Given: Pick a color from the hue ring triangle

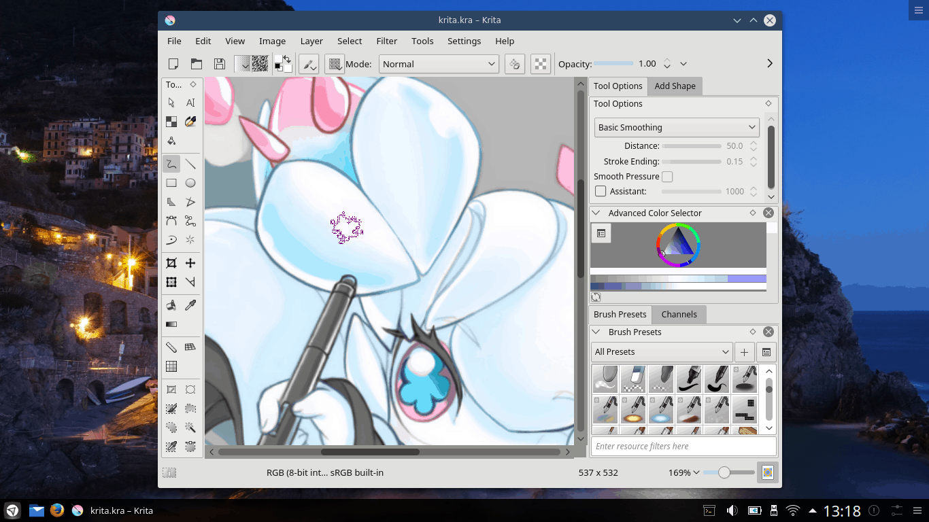Looking at the screenshot, I should pyautogui.click(x=679, y=245).
